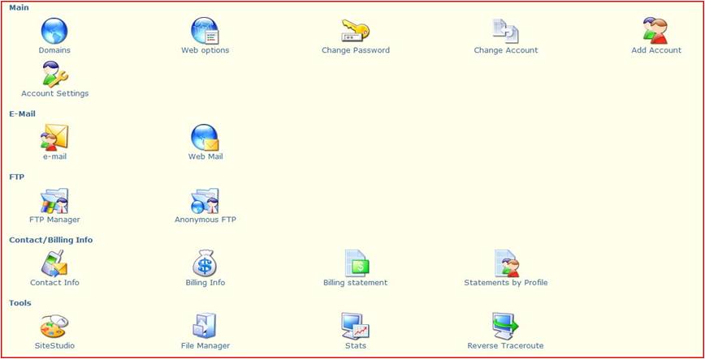Open the Contact Info icon
The width and height of the screenshot is (705, 359).
point(54,264)
